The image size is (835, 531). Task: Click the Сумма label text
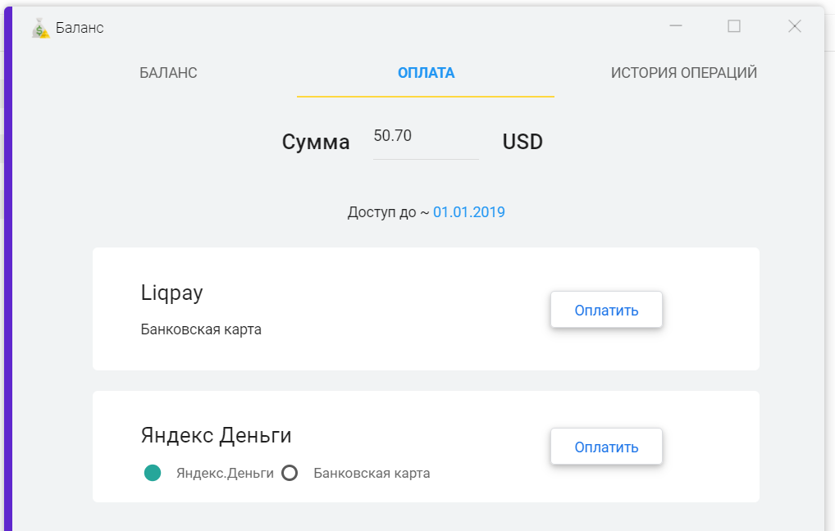pyautogui.click(x=316, y=142)
